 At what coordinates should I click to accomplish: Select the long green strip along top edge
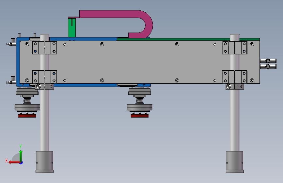[188, 39]
